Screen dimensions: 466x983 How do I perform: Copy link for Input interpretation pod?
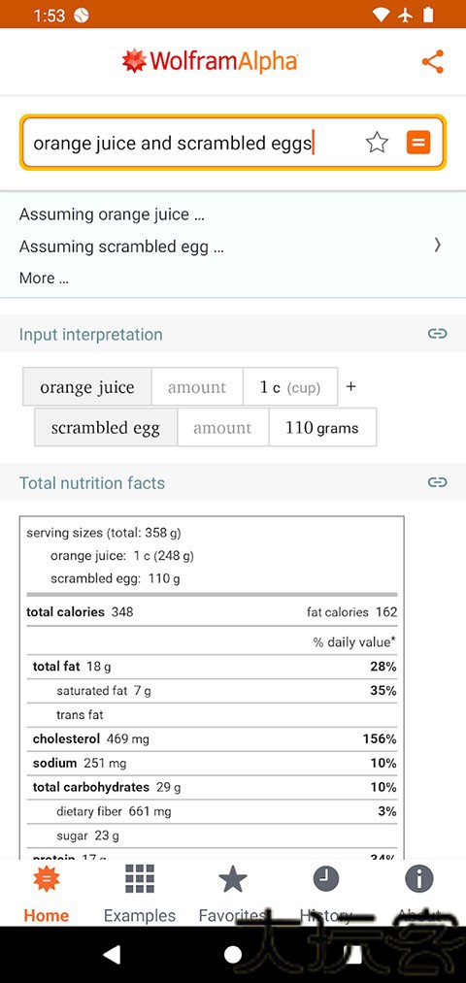click(x=437, y=334)
